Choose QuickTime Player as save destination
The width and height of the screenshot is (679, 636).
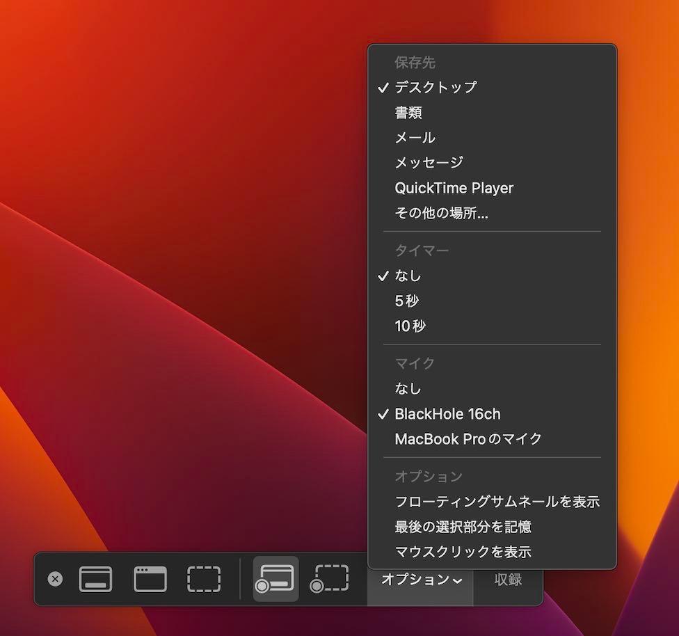pyautogui.click(x=492, y=188)
